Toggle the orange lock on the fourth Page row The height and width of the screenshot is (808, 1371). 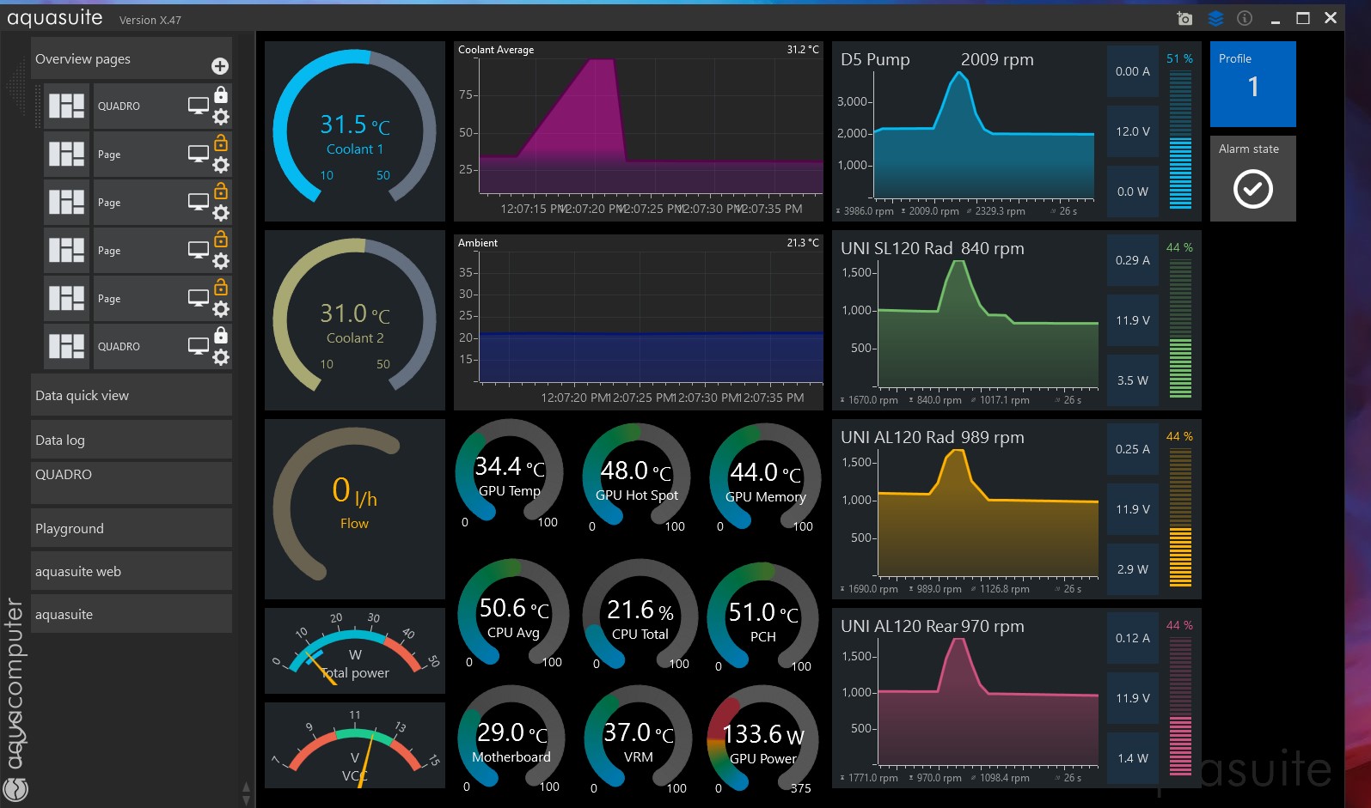point(221,286)
